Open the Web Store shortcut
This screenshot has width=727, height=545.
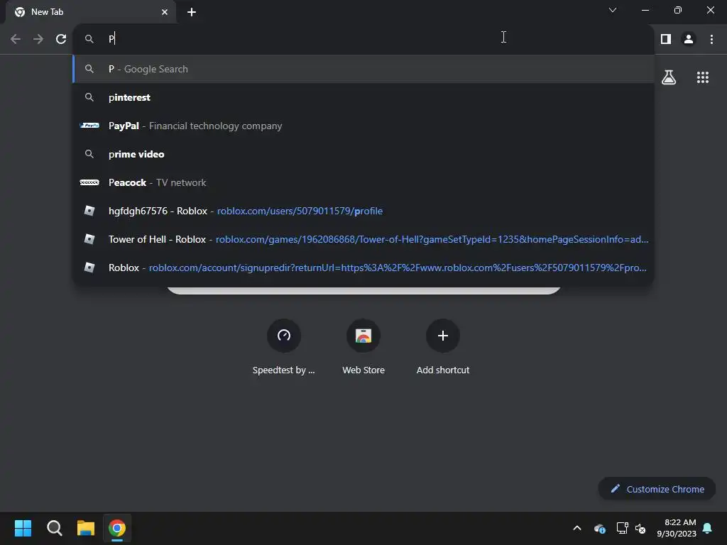point(363,346)
